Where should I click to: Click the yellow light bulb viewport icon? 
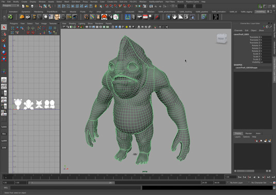[126, 27]
